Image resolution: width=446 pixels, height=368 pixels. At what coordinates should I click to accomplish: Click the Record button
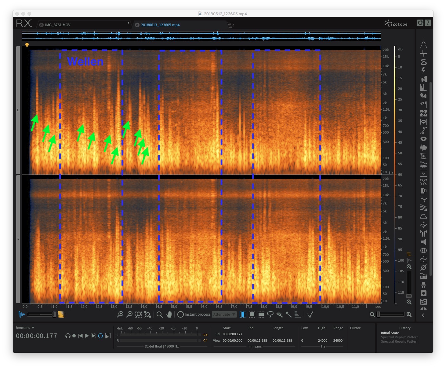[x=74, y=336]
